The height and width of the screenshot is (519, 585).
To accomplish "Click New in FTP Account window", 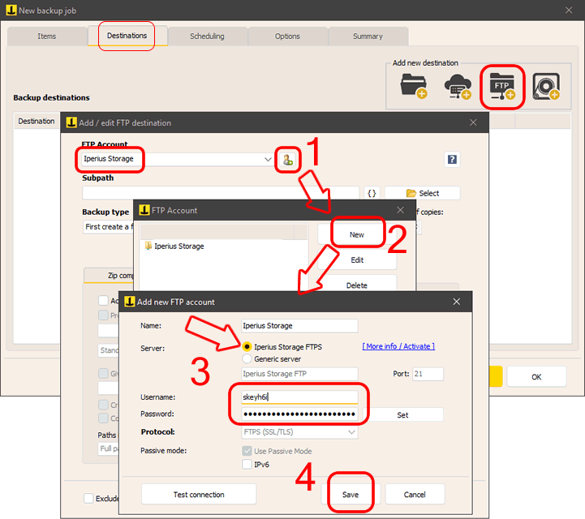I will 357,234.
